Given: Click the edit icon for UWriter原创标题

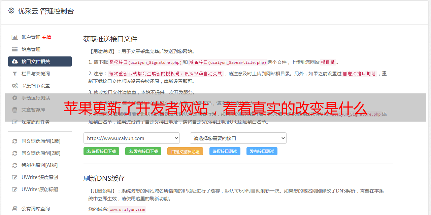Looking at the screenshot, I should pyautogui.click(x=15, y=189).
